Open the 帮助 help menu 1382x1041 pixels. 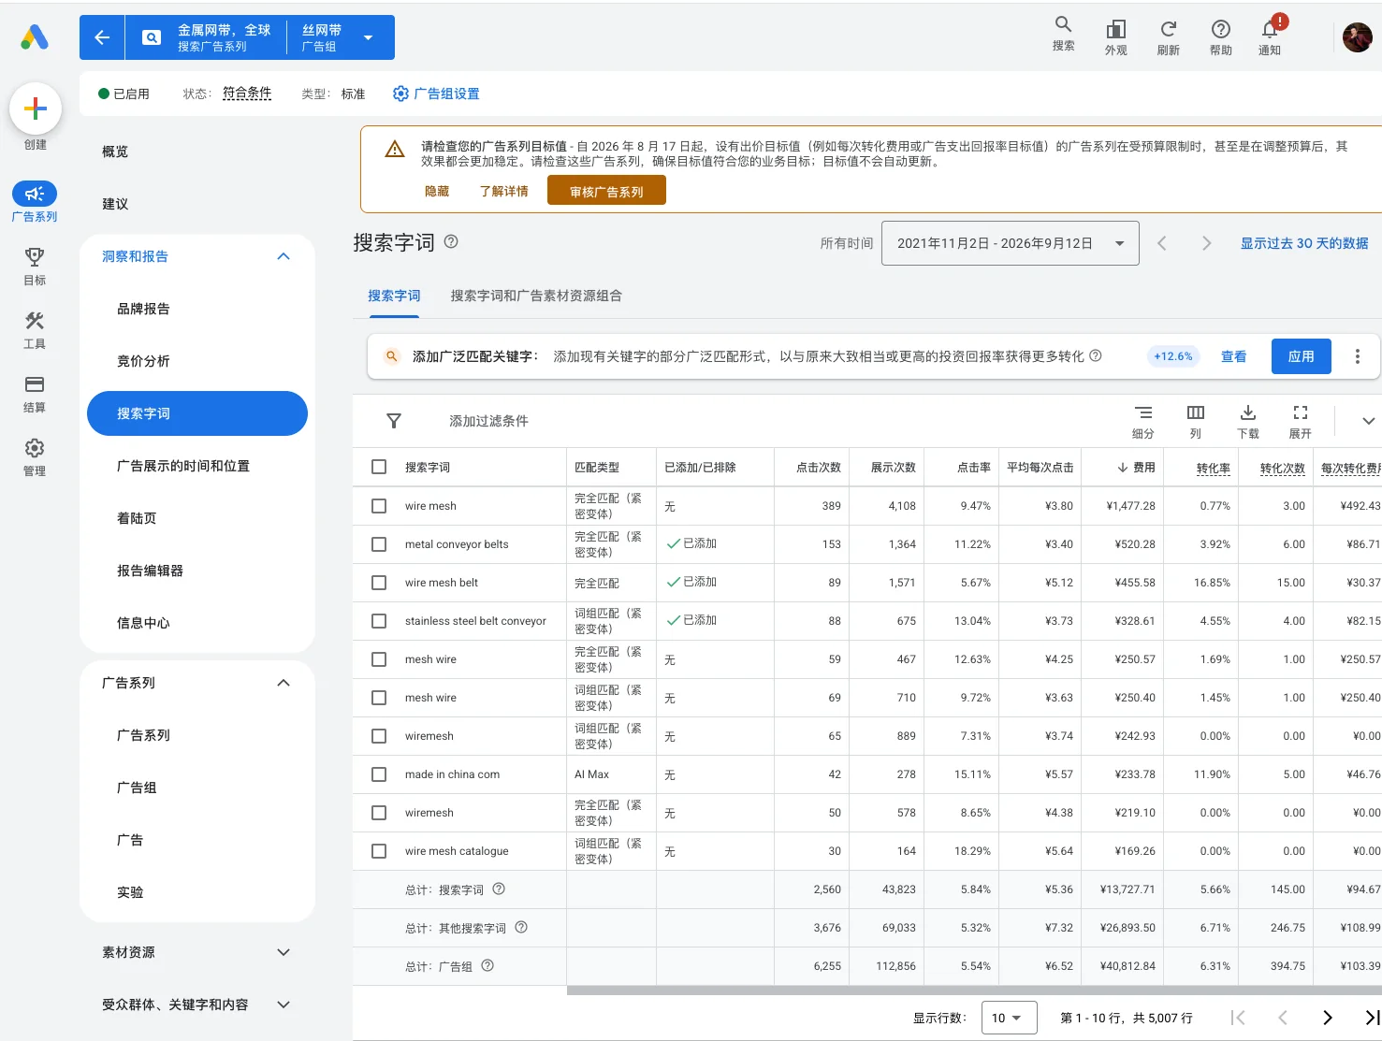[x=1220, y=37]
